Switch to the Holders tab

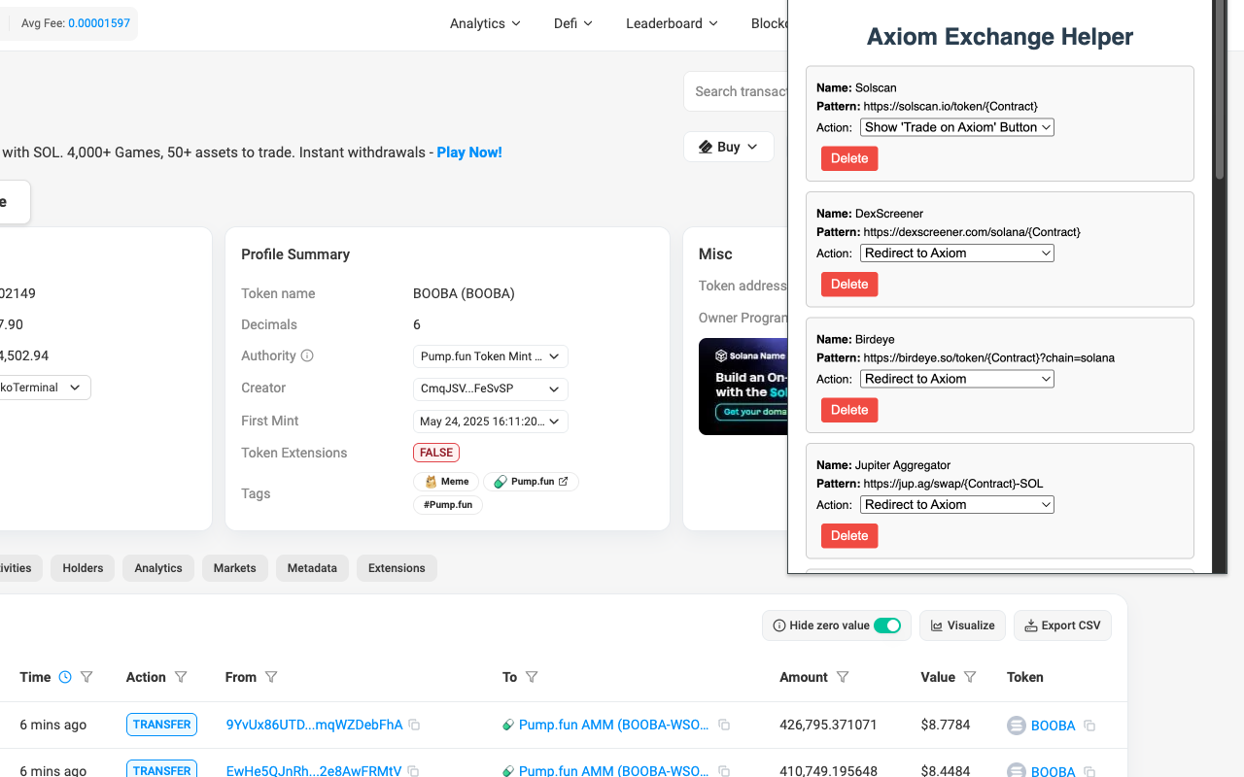tap(83, 568)
